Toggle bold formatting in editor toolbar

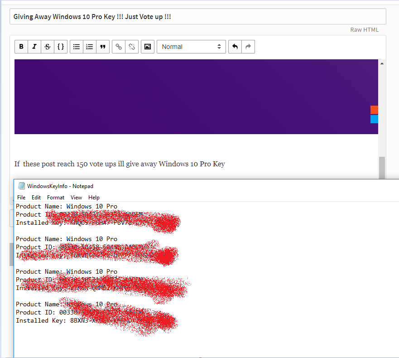click(x=21, y=47)
